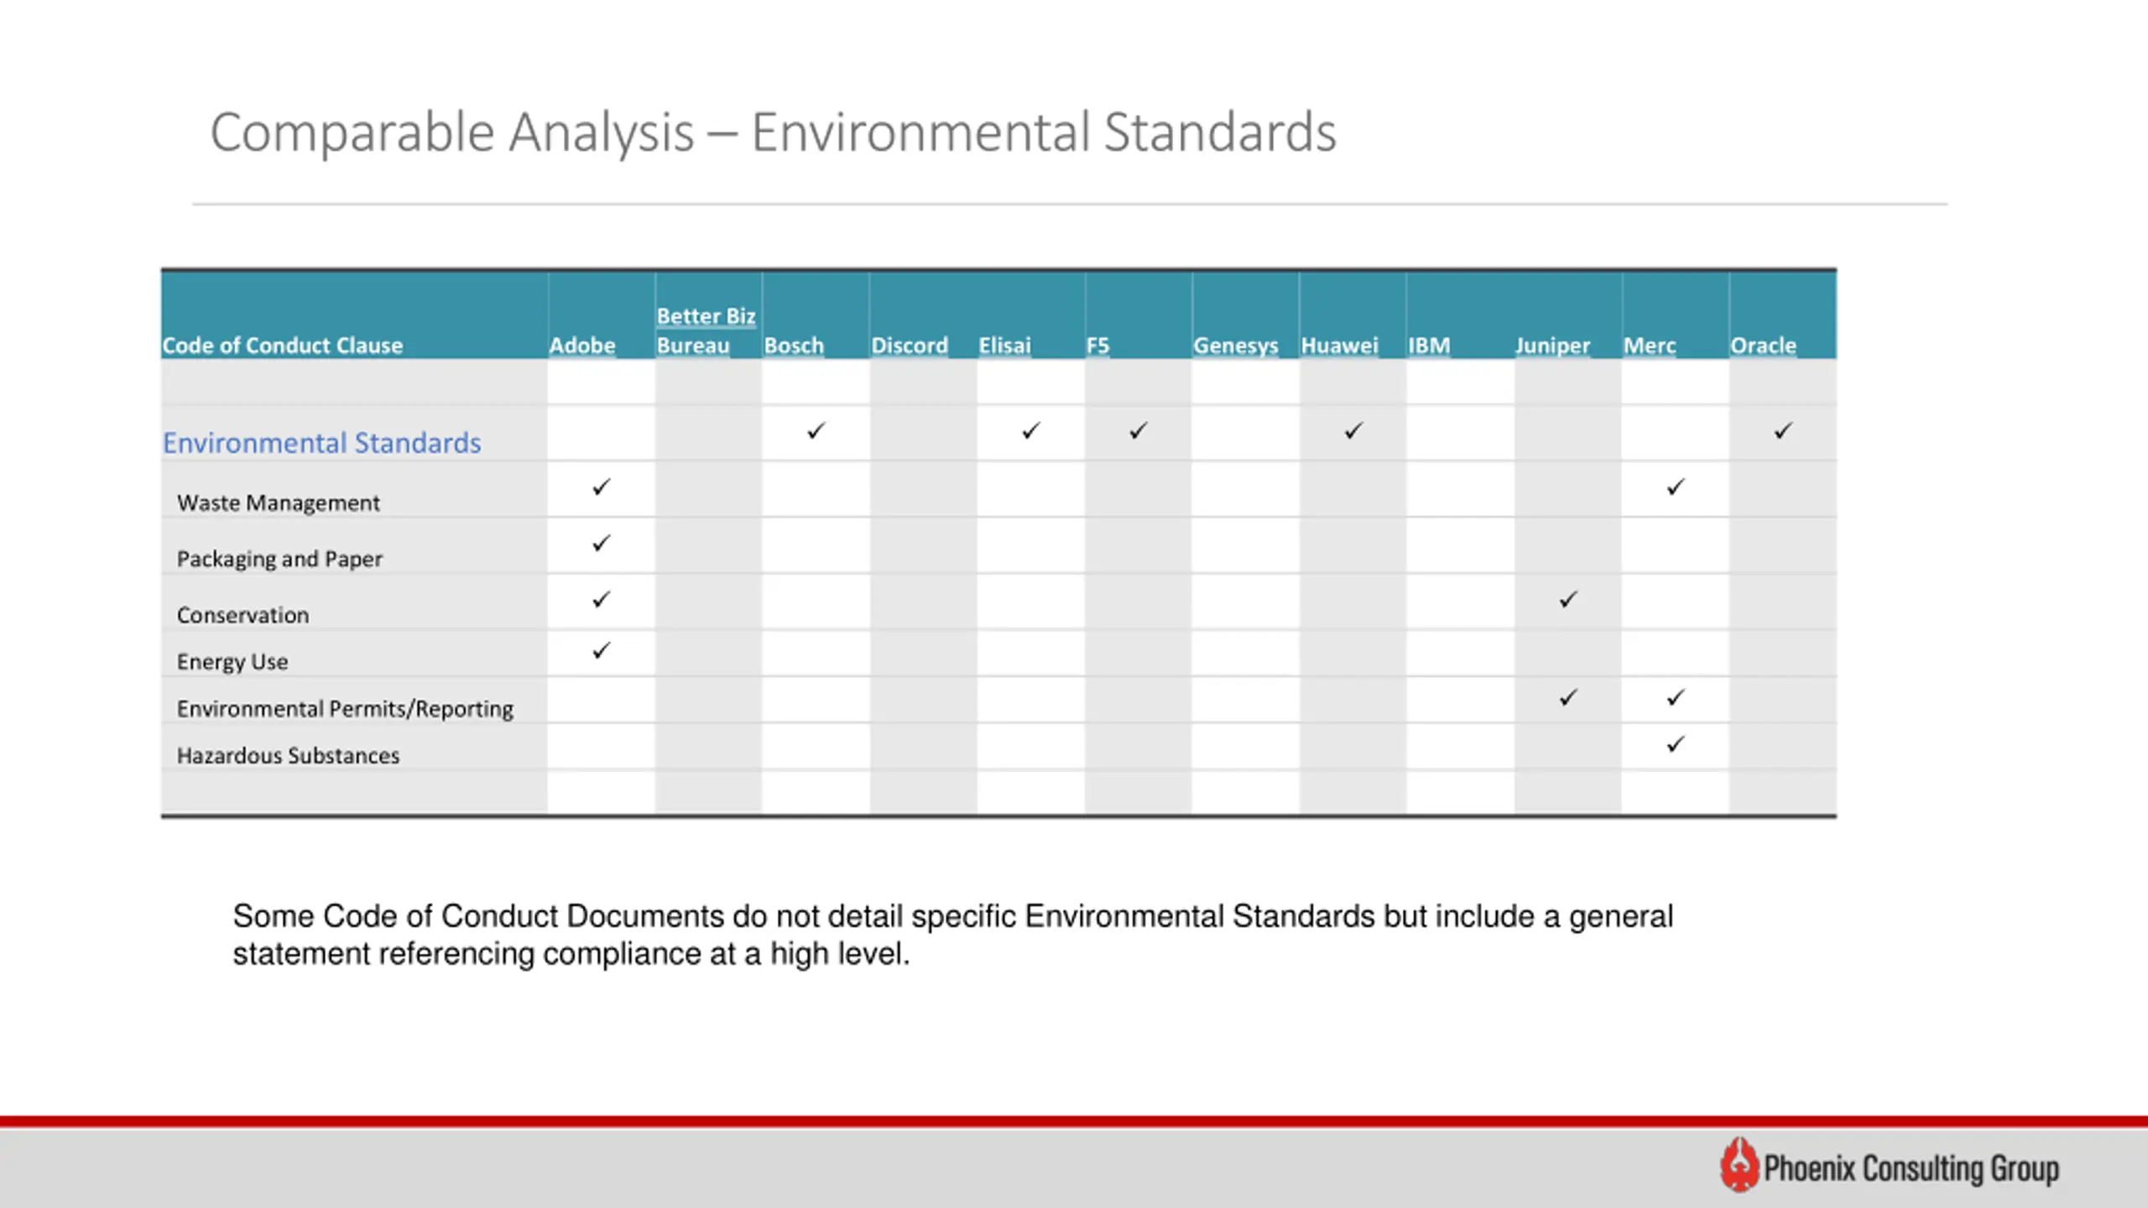
Task: Click the F5 checkmark in Environmental Standards row
Action: click(1139, 431)
